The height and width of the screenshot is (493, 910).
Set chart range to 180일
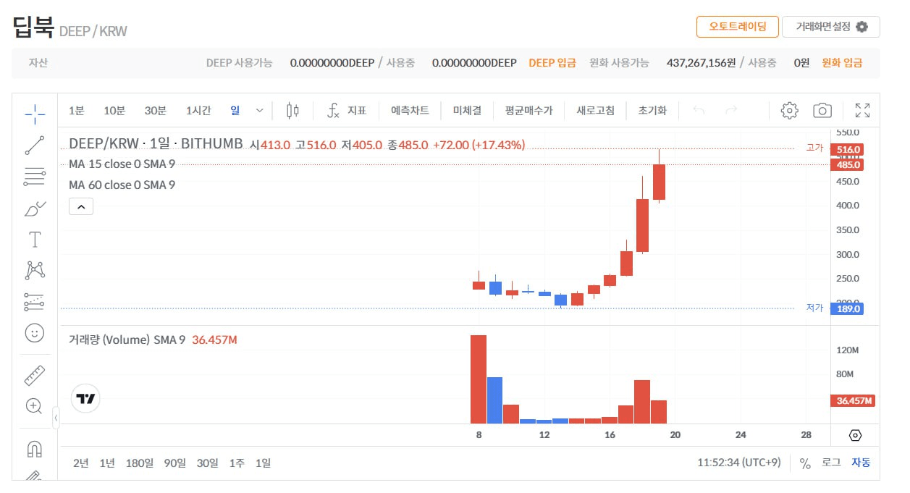click(140, 463)
